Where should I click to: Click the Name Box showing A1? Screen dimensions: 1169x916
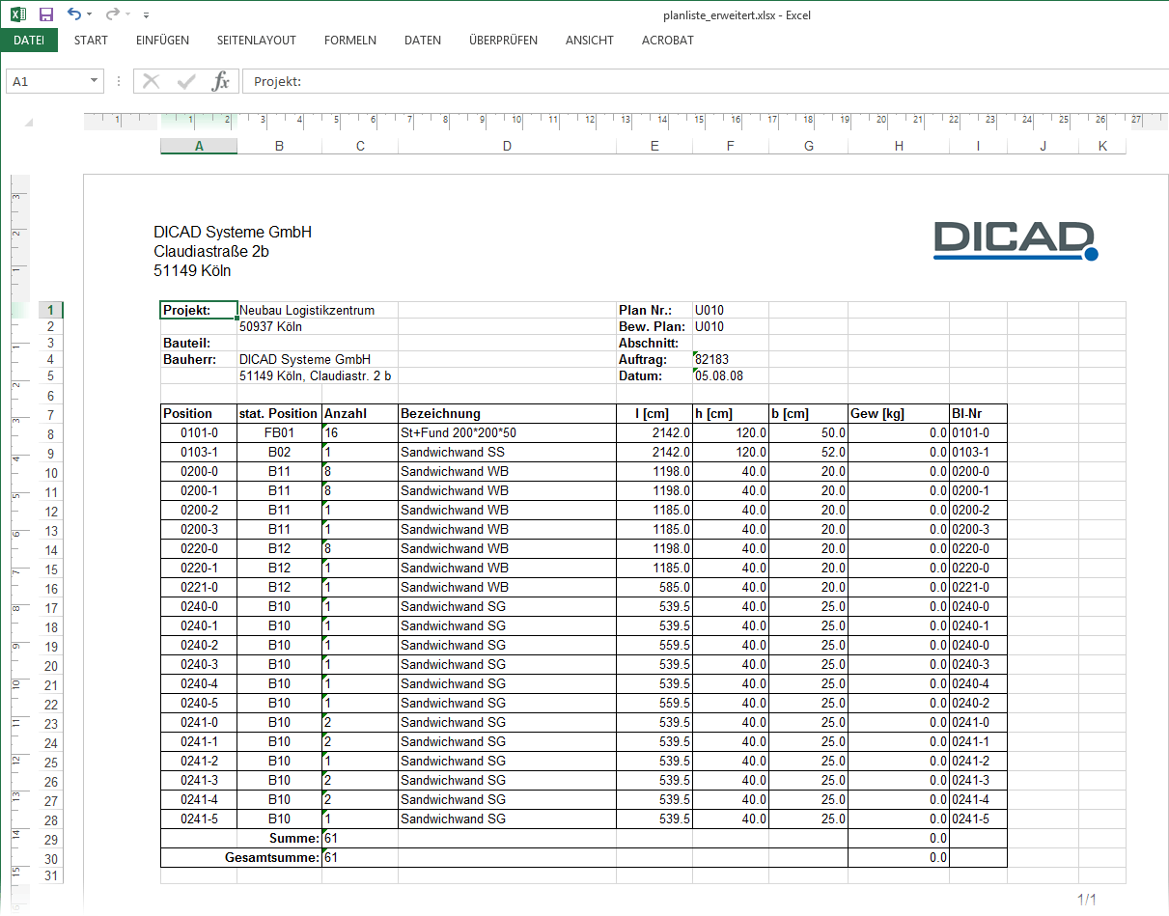point(46,82)
